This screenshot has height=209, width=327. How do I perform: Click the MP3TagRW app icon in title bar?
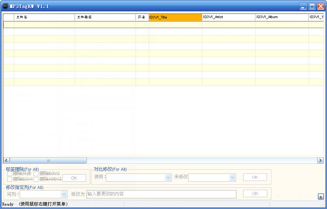coord(5,6)
